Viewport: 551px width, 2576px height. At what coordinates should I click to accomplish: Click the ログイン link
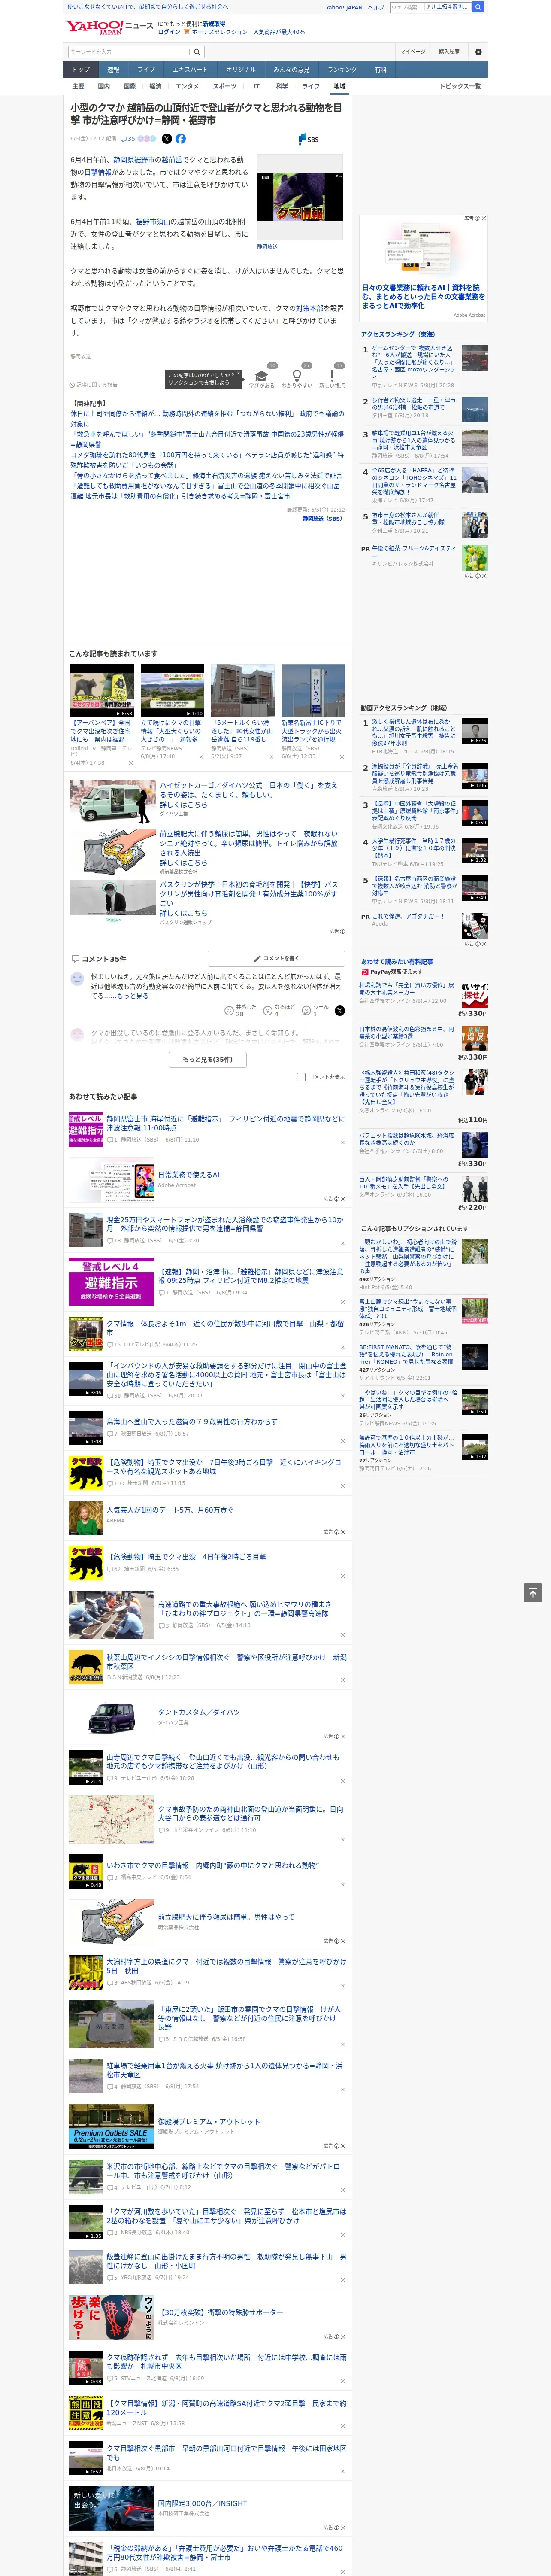(x=169, y=32)
